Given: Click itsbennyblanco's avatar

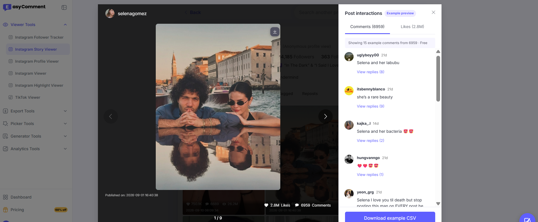Looking at the screenshot, I should [x=349, y=91].
